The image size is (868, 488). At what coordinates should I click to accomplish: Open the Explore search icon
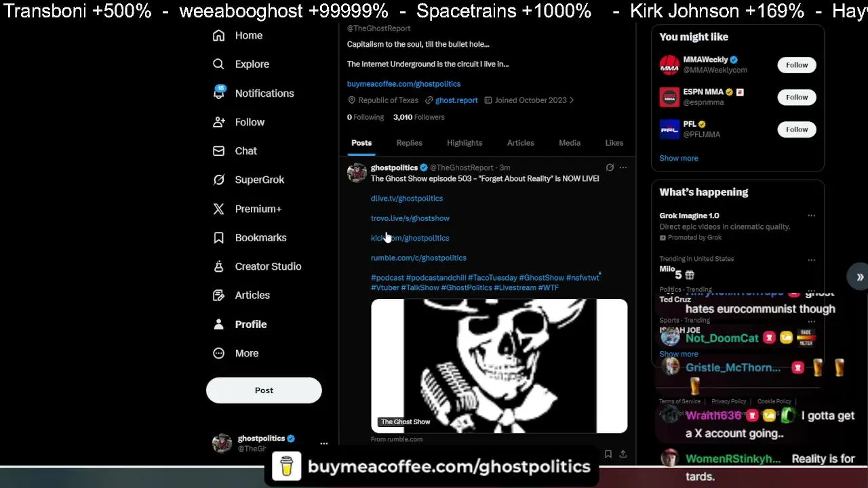point(218,64)
